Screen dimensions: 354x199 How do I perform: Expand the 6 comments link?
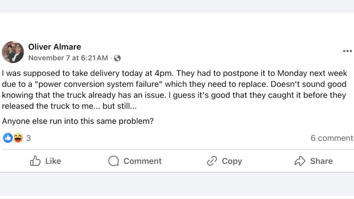pos(332,138)
